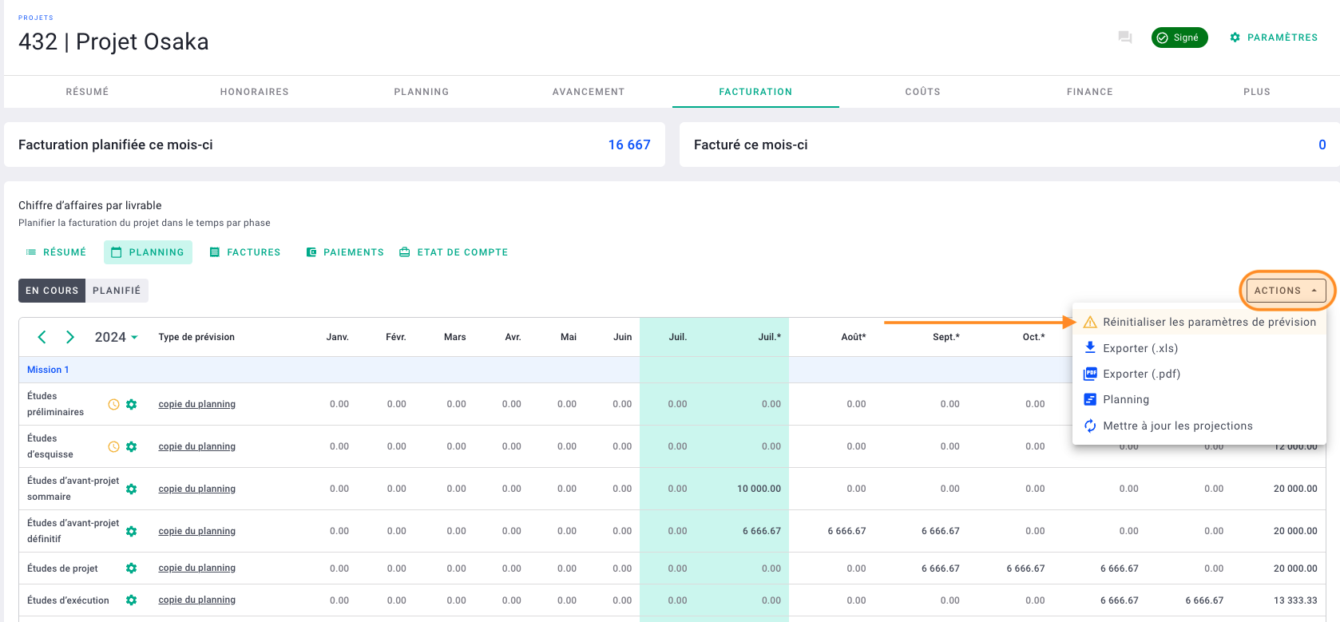Click the Sept.* column header
Screen dimensions: 1340x622
click(x=946, y=337)
